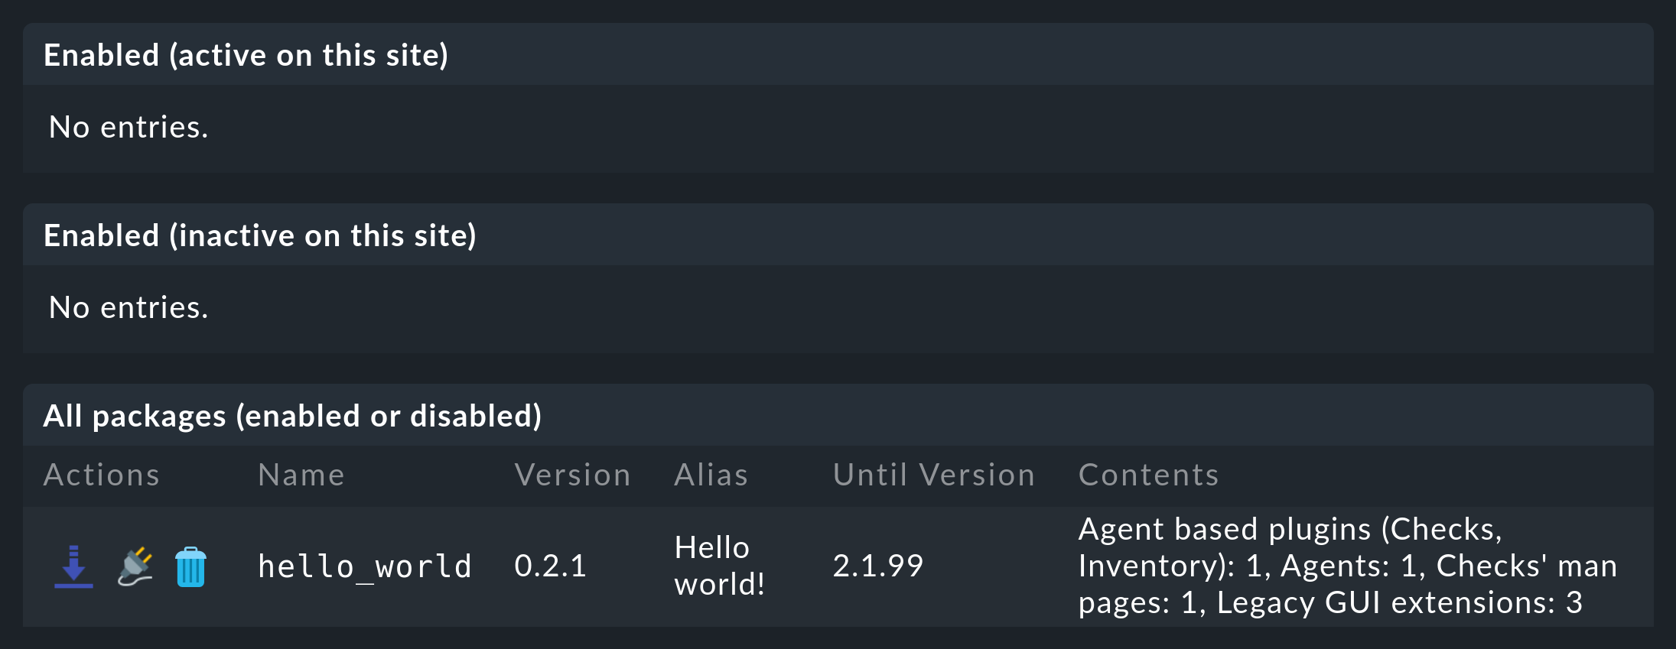Click the Contents column header
This screenshot has height=649, width=1676.
pos(1147,474)
